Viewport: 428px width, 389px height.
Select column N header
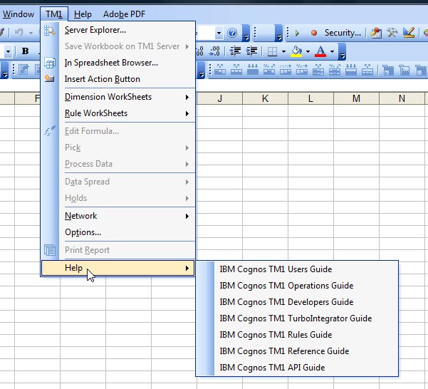pyautogui.click(x=402, y=98)
